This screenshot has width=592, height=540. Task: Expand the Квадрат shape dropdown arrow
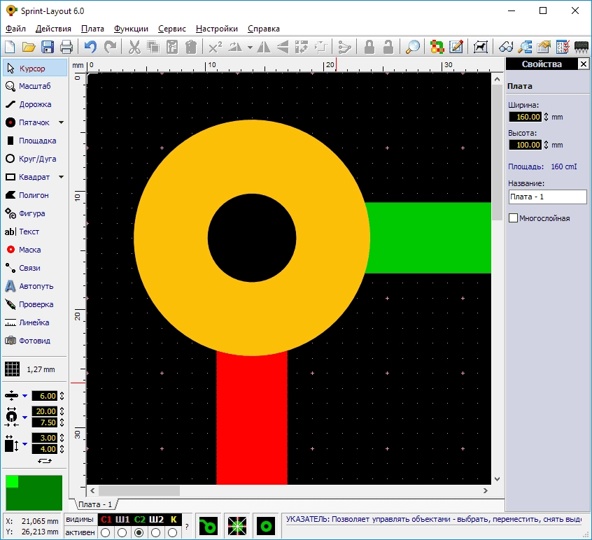pos(61,177)
